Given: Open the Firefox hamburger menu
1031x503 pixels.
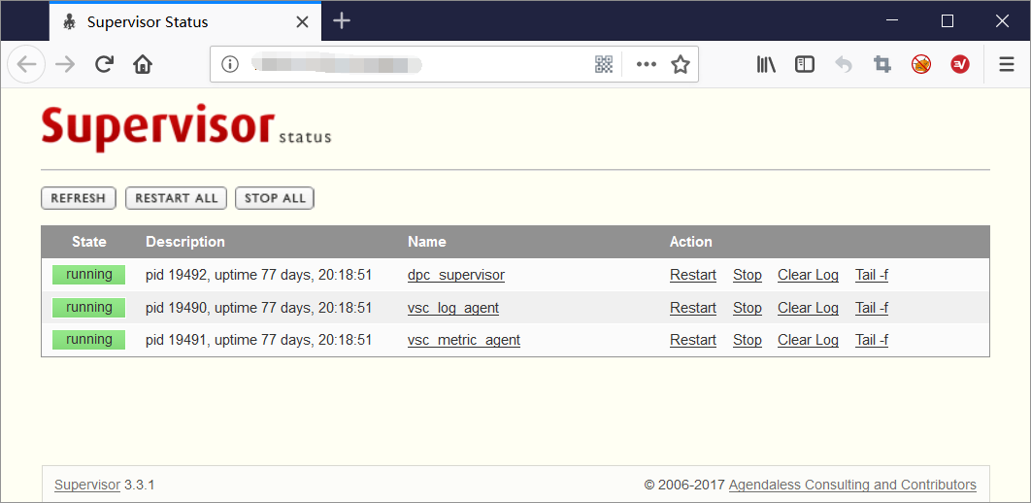Looking at the screenshot, I should tap(1007, 64).
